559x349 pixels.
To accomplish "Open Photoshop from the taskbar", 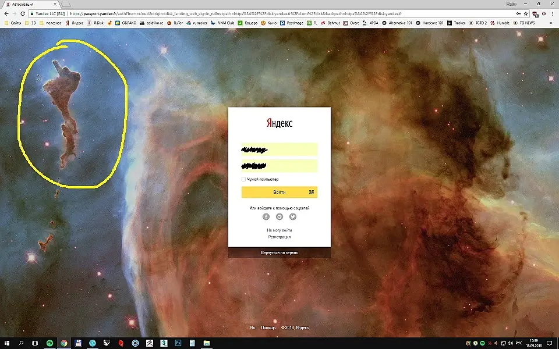I will (178, 343).
